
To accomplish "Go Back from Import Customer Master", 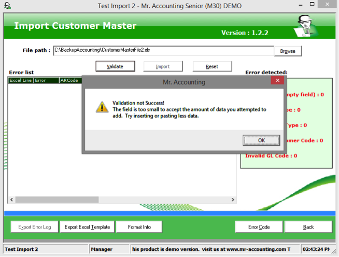I will pos(308,227).
